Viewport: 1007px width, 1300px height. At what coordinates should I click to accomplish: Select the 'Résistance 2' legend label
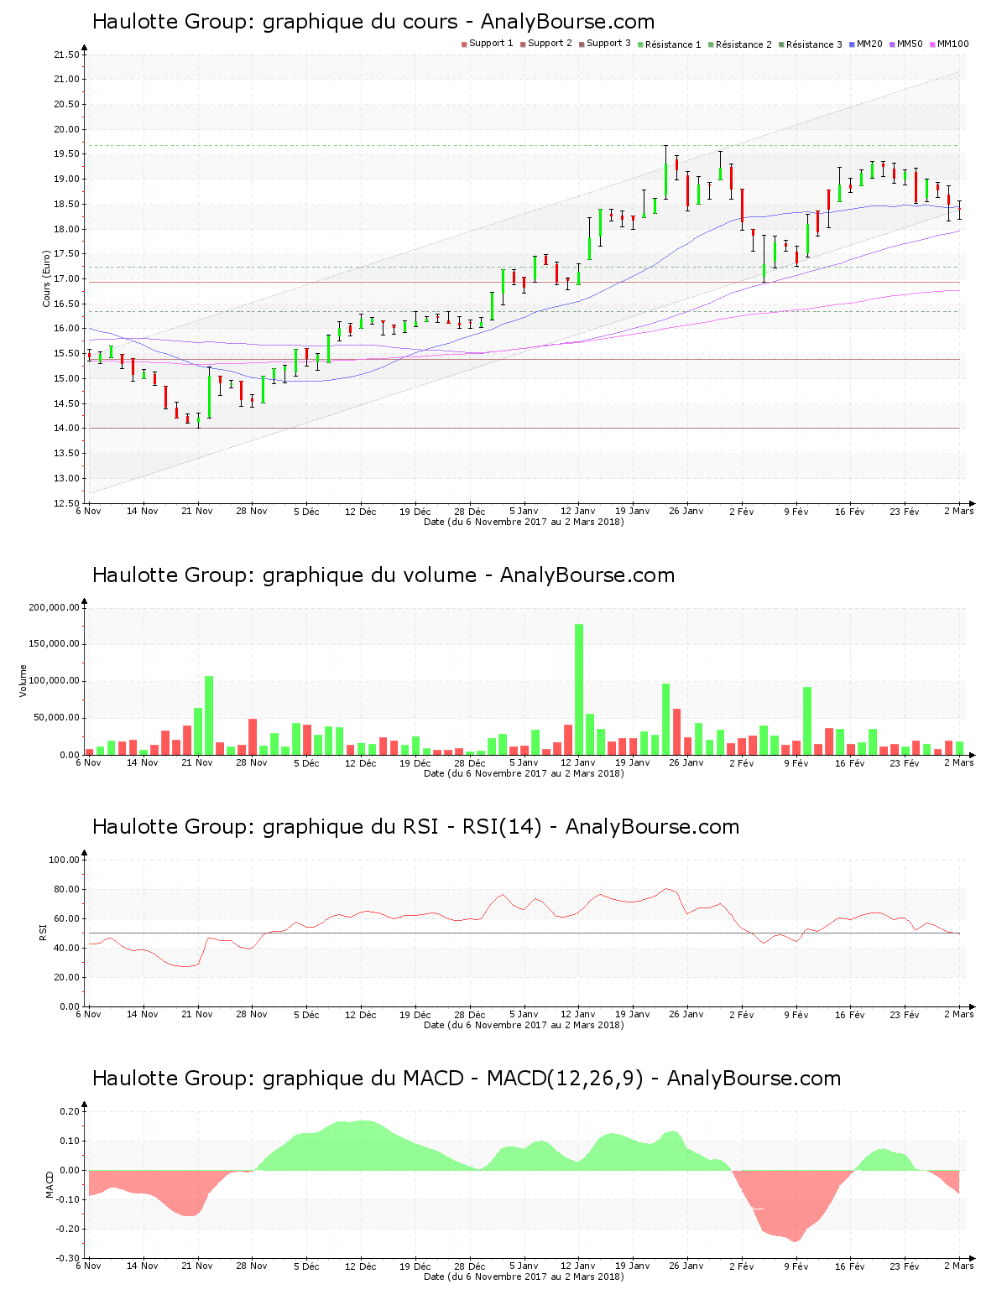pos(744,44)
